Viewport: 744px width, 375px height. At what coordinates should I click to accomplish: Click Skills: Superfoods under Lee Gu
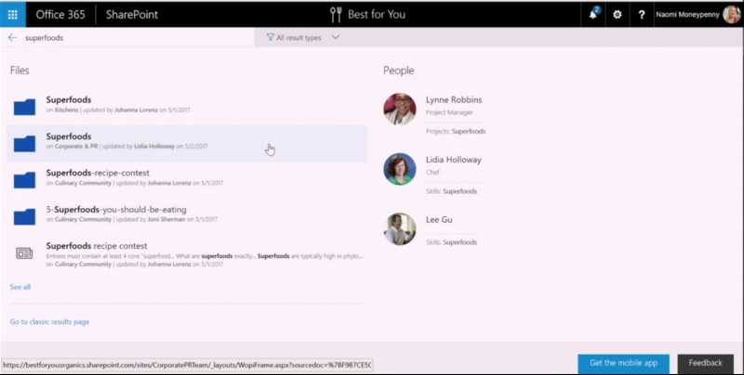(x=451, y=242)
